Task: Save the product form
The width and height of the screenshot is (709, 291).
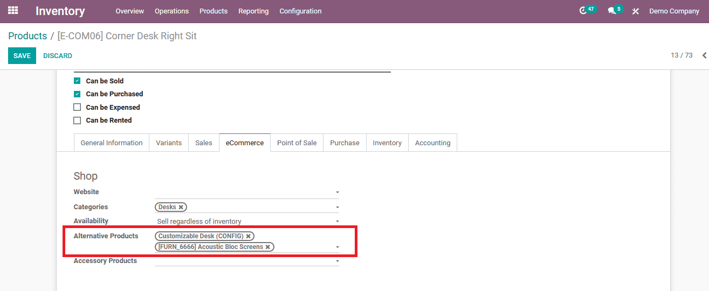Action: click(x=22, y=55)
